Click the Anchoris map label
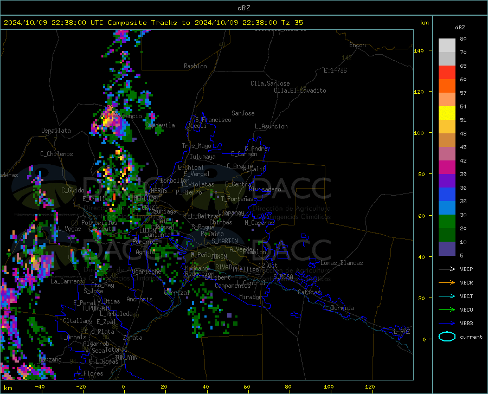 point(139,300)
